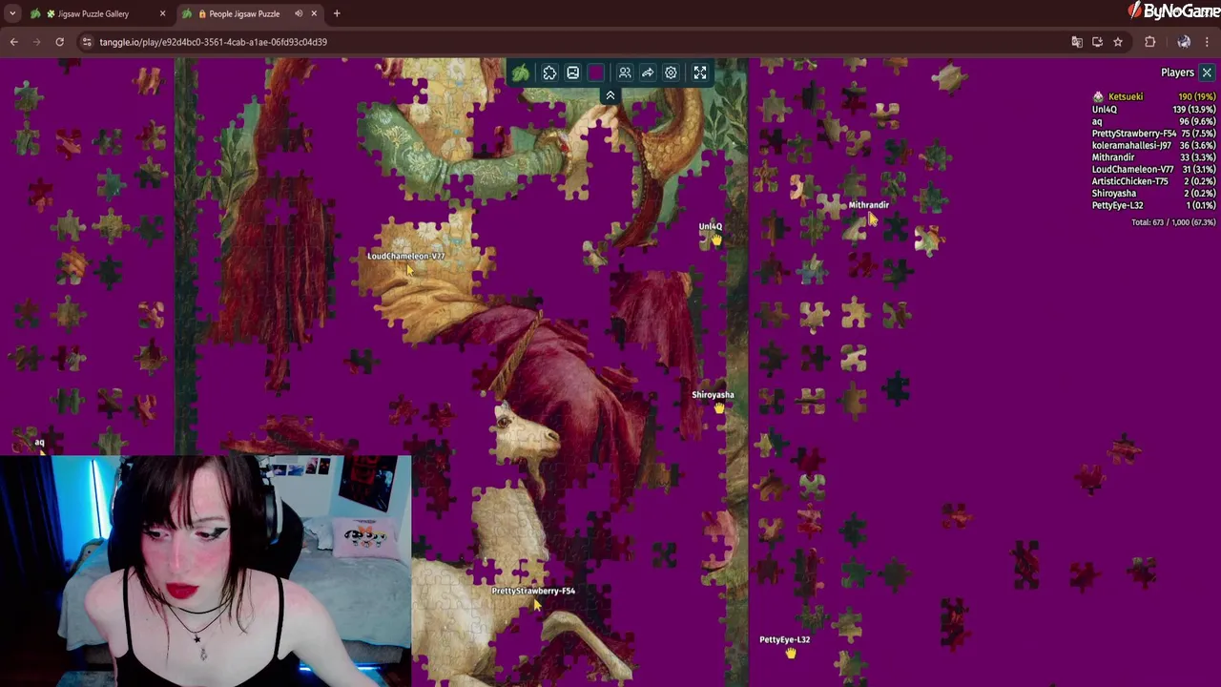The height and width of the screenshot is (687, 1221).
Task: Click the webcam overlay video
Action: click(205, 571)
